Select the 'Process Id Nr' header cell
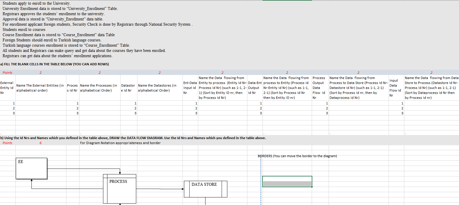This screenshot has height=205, width=459. tap(72, 88)
